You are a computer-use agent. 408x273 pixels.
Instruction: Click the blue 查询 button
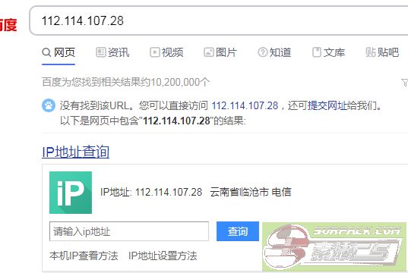238,231
